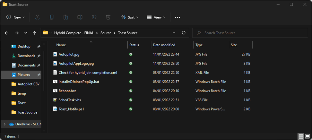Open the View dropdown menu
Image resolution: width=312 pixels, height=140 pixels.
pos(156,17)
